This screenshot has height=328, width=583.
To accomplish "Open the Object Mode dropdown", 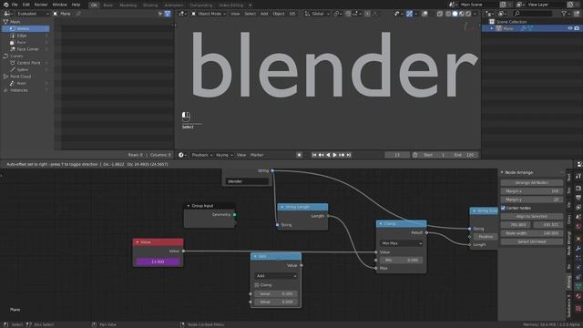I will tap(209, 14).
